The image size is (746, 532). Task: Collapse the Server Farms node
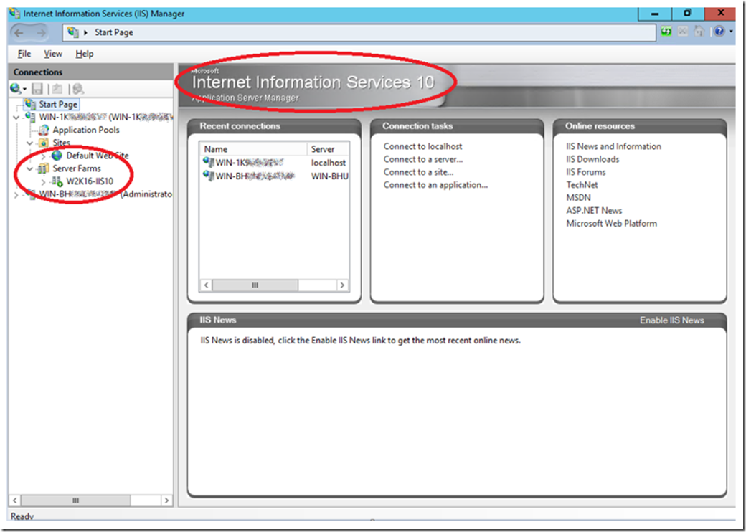coord(30,168)
